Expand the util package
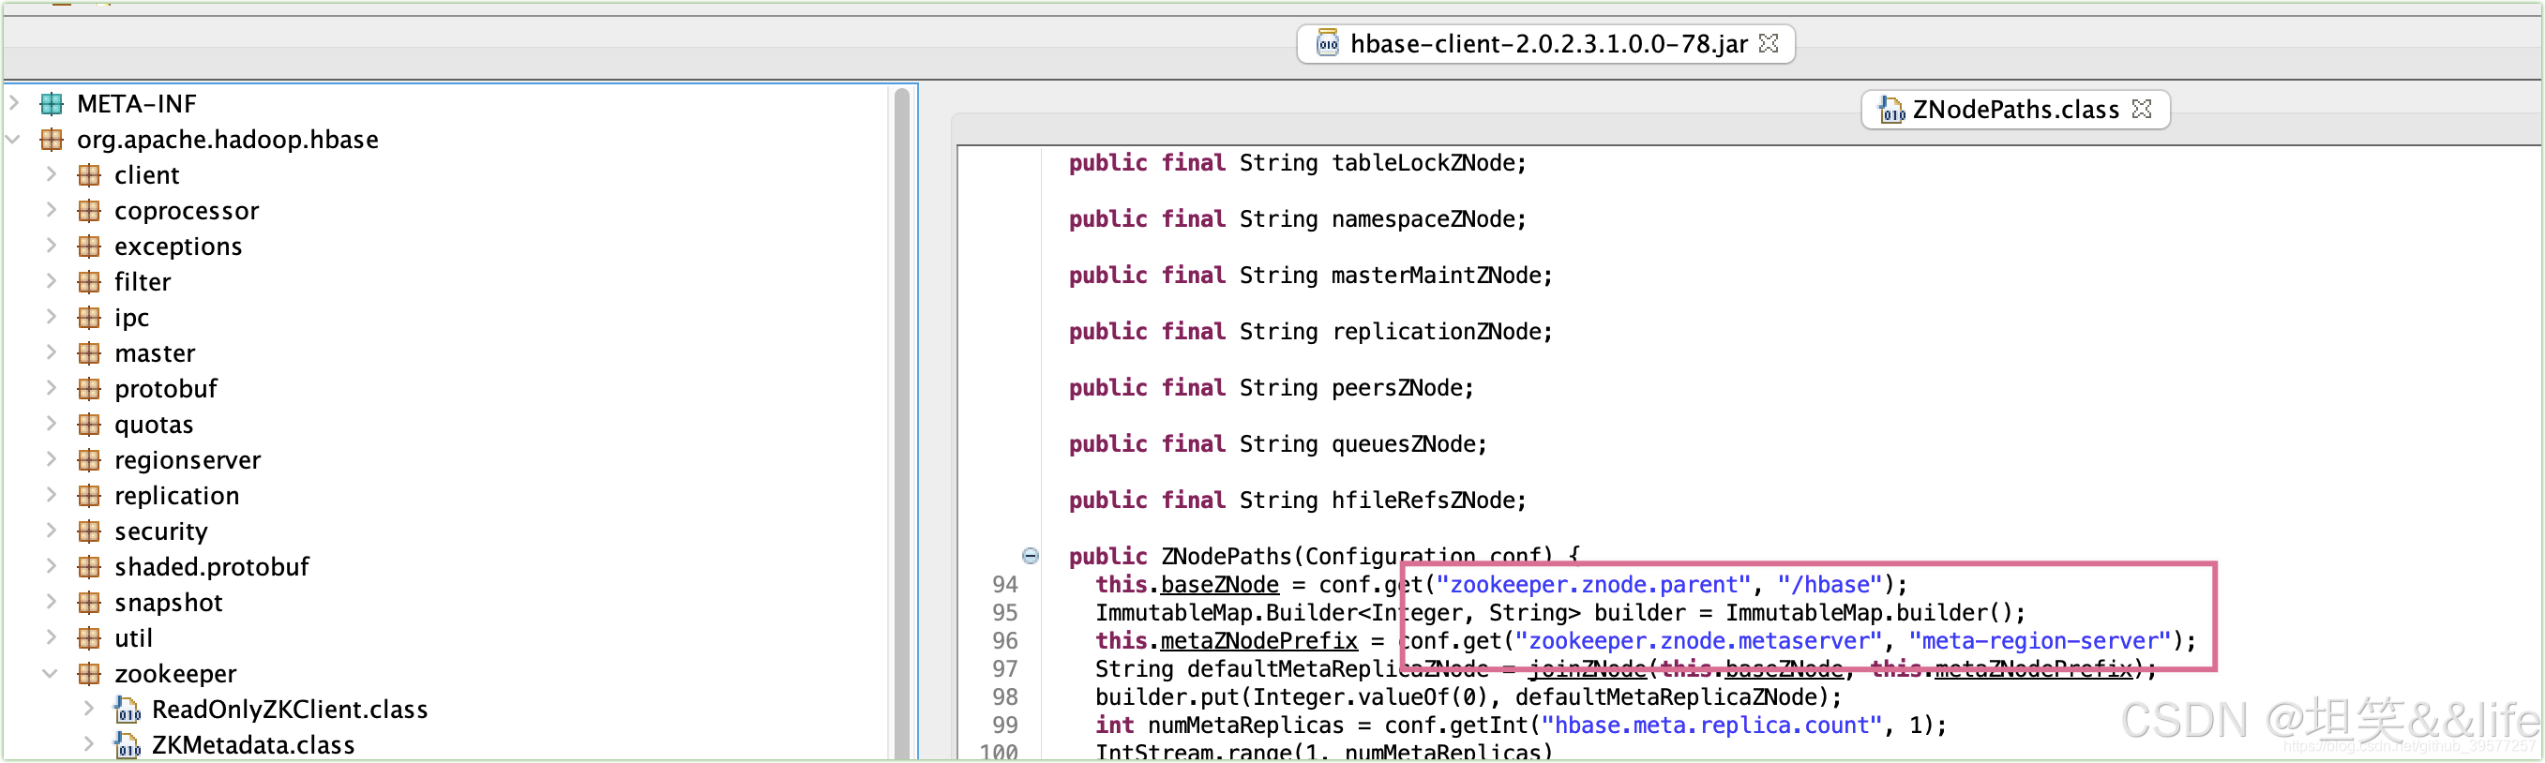Screen dimensions: 2545x763 coord(52,636)
